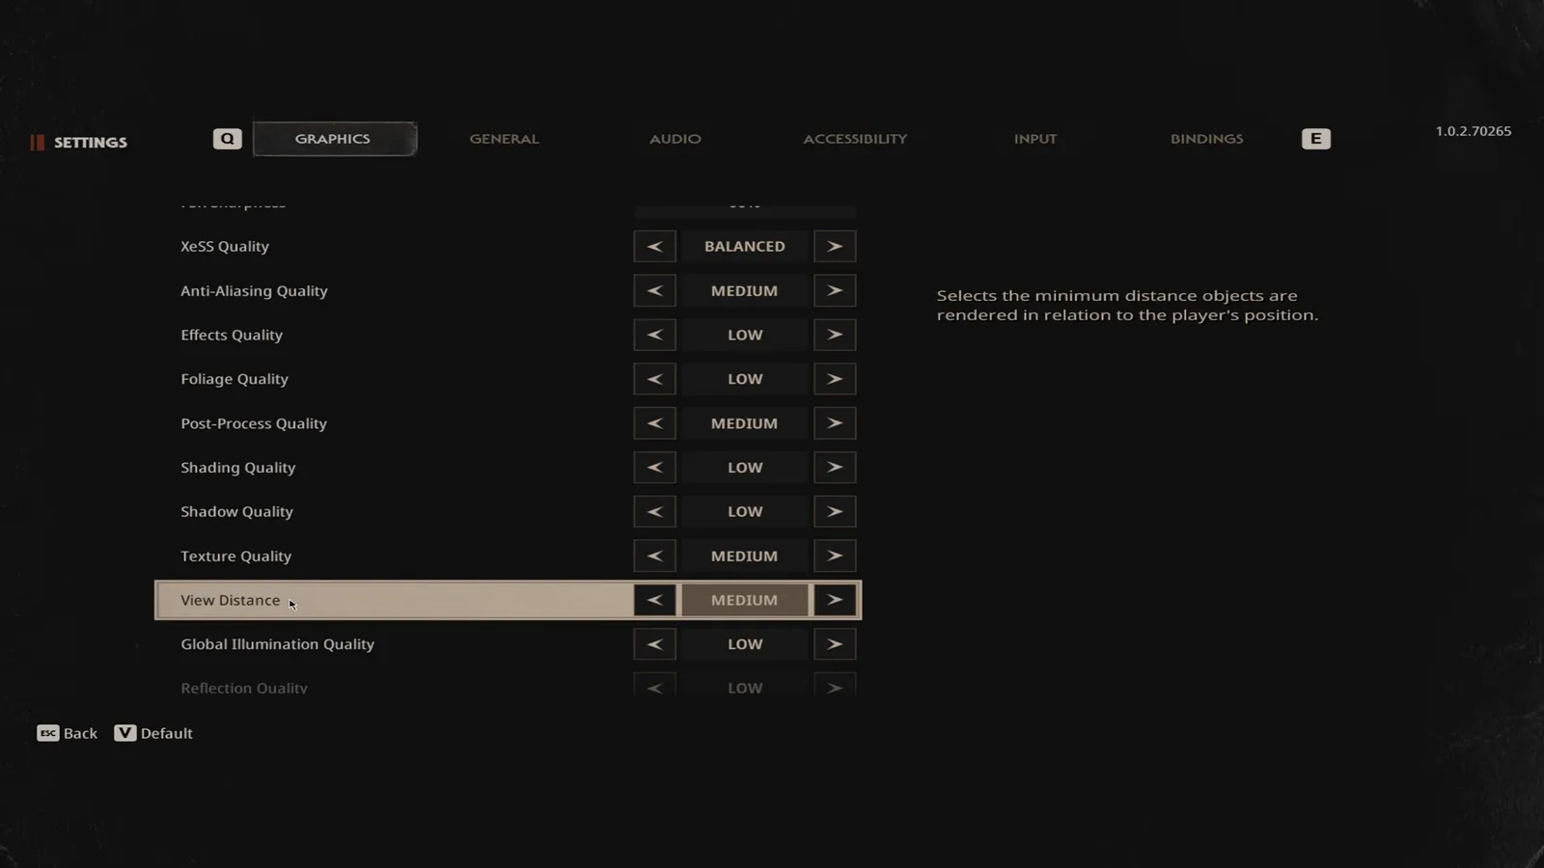Increase Anti-Aliasing Quality with right arrow
This screenshot has width=1544, height=868.
tap(835, 290)
